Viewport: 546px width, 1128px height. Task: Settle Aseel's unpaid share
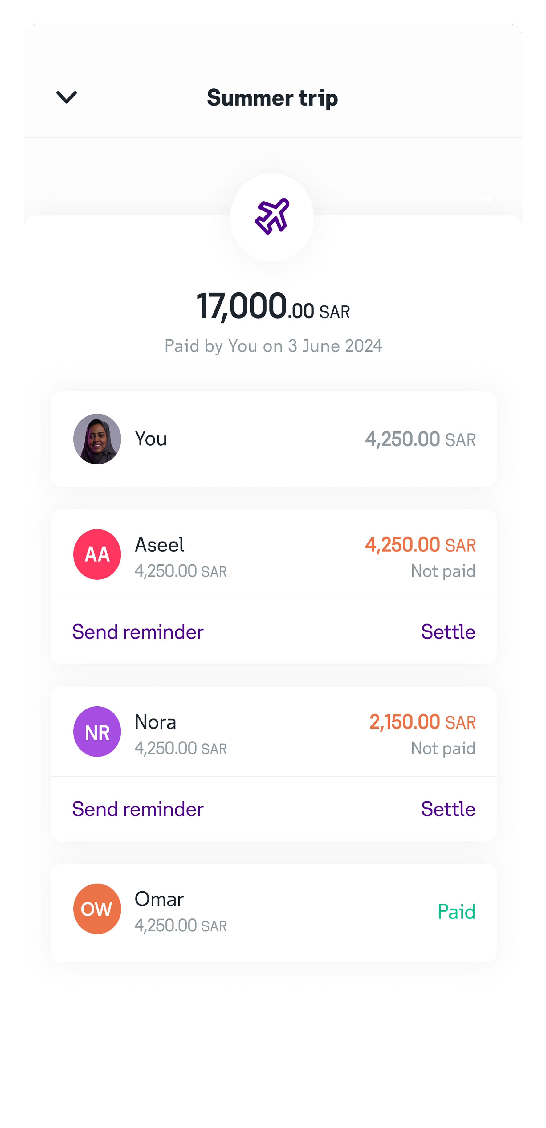tap(448, 632)
